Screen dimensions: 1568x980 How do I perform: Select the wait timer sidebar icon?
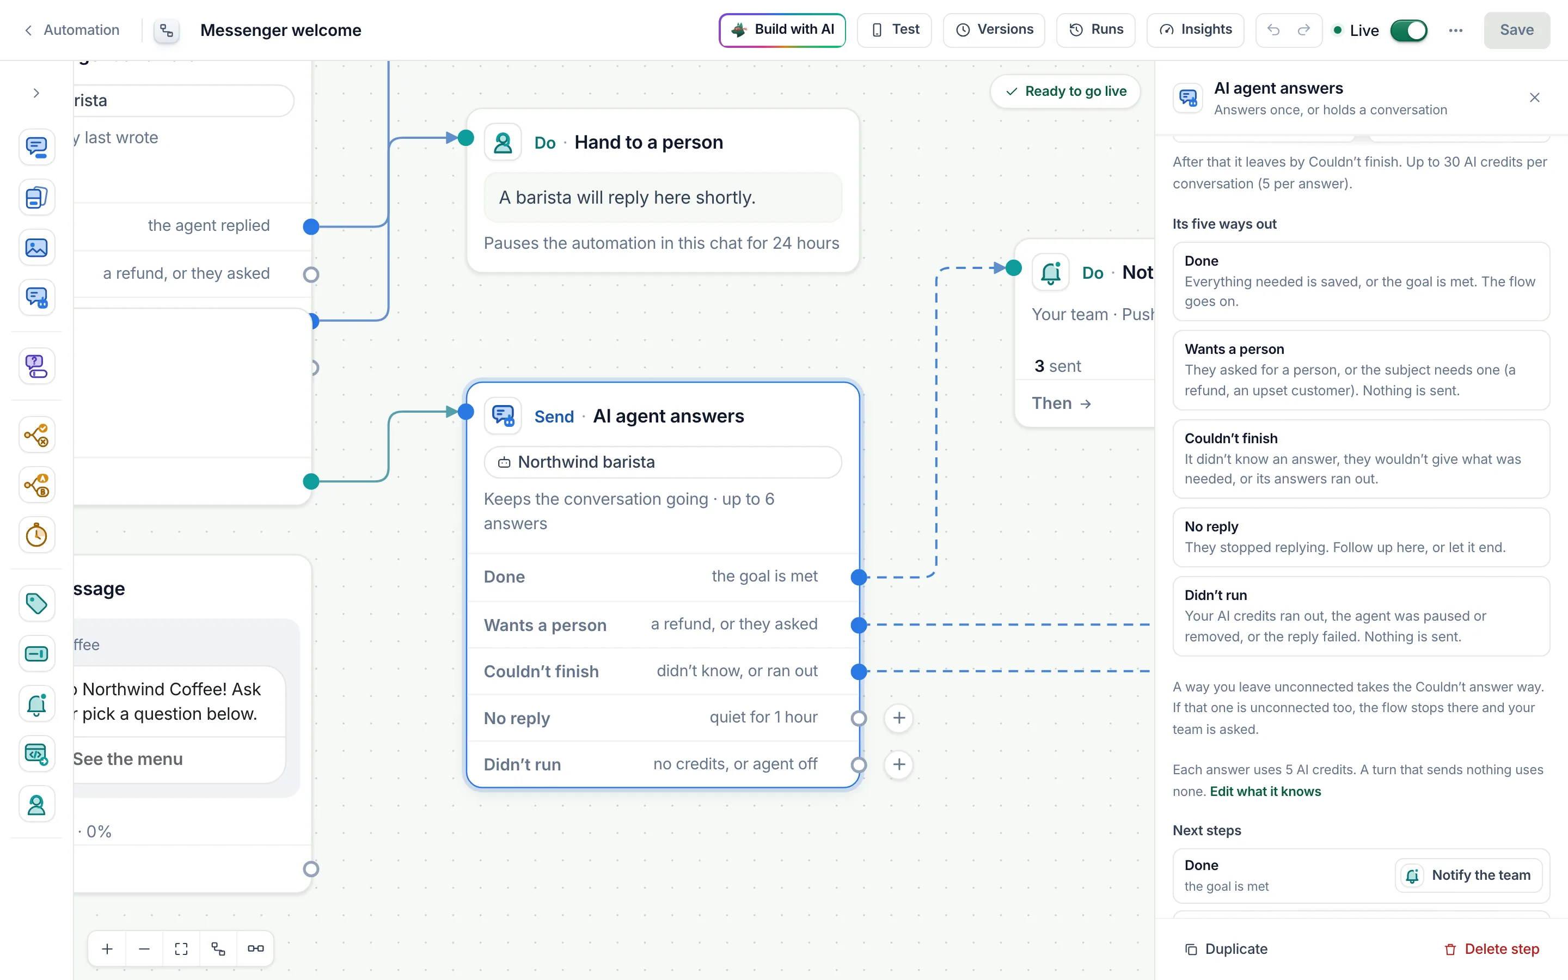36,535
